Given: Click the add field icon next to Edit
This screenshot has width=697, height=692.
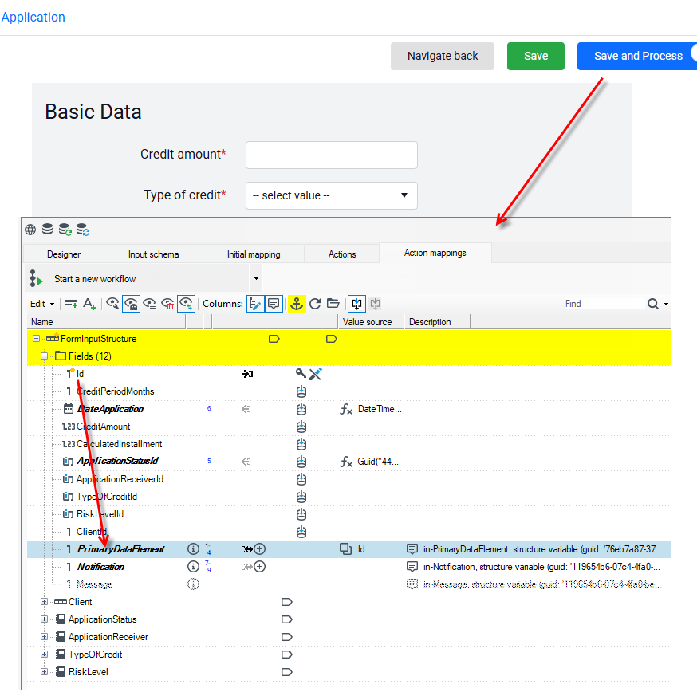Looking at the screenshot, I should (x=71, y=304).
